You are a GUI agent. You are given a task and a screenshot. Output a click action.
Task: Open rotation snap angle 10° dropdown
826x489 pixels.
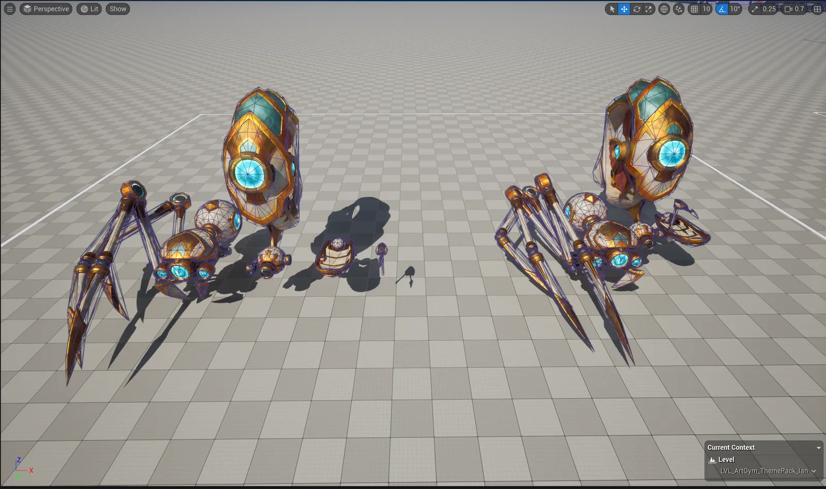pos(735,9)
